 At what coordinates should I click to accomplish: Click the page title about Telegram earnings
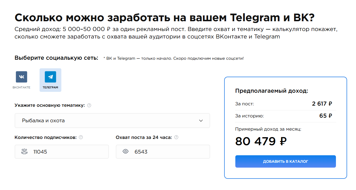pyautogui.click(x=165, y=18)
